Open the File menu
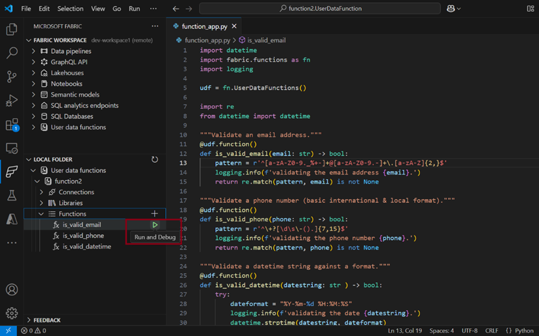This screenshot has height=336, width=539. coord(26,8)
